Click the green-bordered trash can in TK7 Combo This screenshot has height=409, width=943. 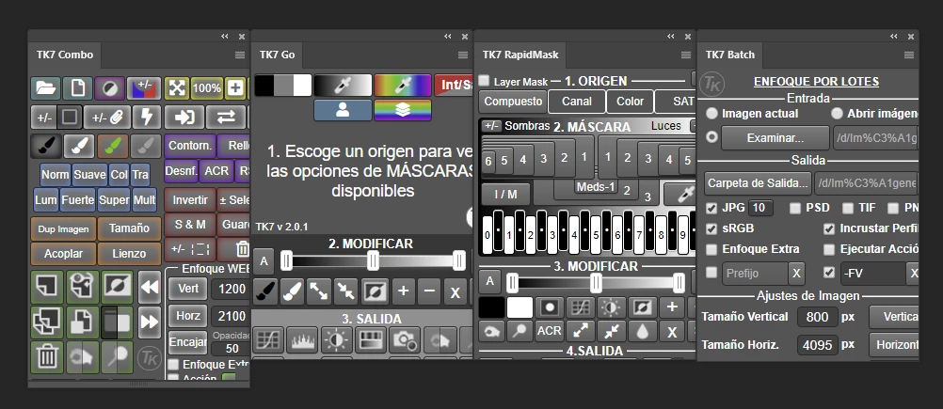click(46, 356)
